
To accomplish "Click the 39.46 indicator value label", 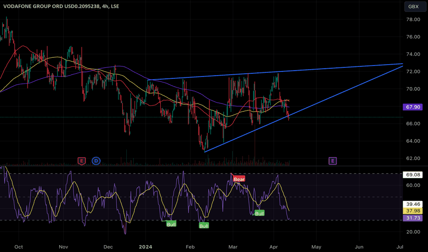I will tap(413, 204).
